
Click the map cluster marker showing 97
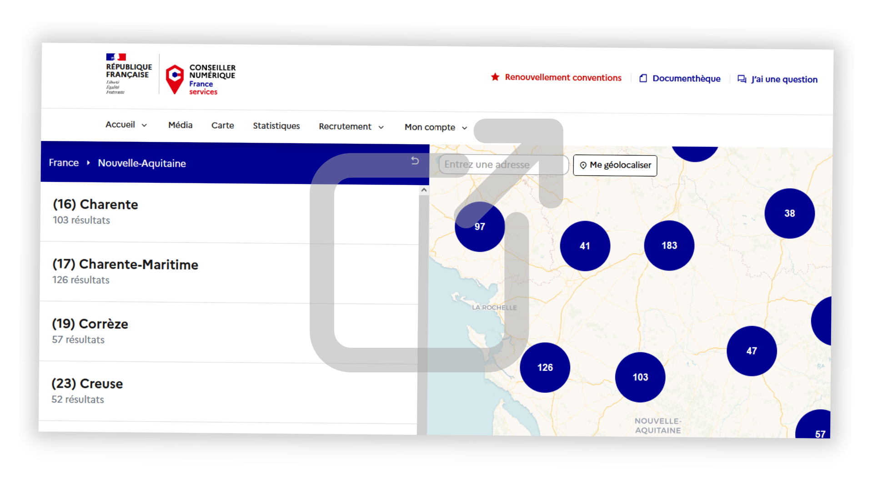480,226
